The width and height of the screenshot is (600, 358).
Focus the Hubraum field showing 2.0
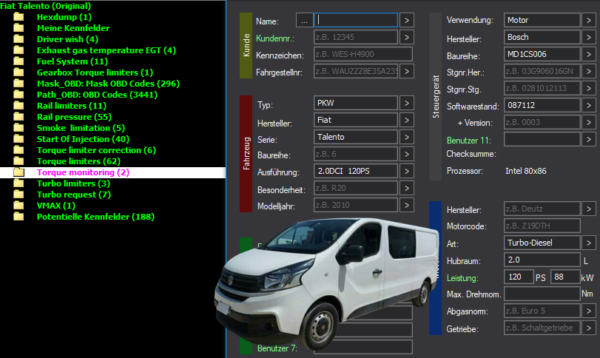tap(542, 260)
